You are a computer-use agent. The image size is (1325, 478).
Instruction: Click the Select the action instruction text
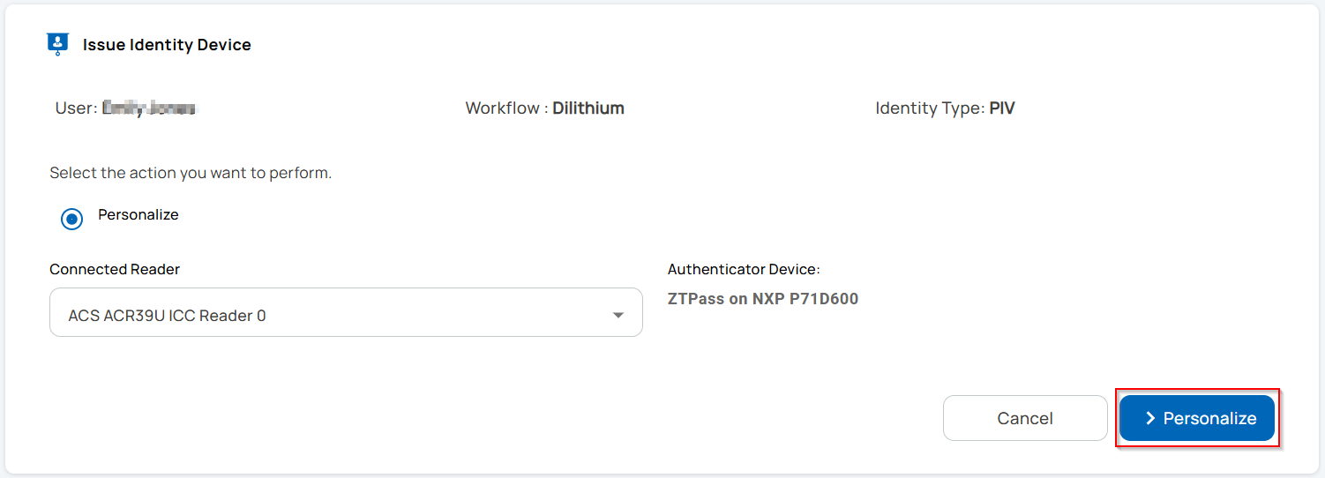pyautogui.click(x=191, y=173)
